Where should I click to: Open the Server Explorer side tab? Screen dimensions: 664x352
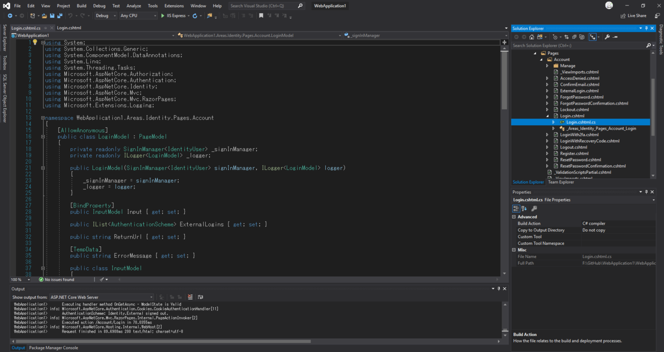point(4,38)
